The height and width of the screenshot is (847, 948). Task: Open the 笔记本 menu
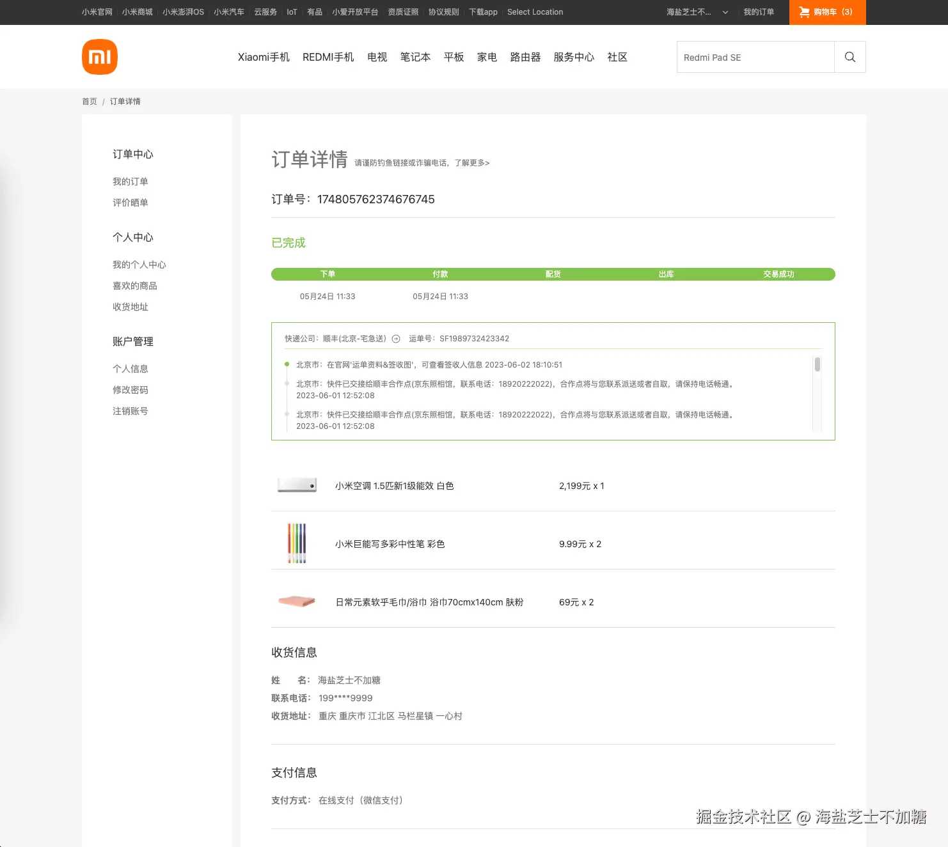416,57
